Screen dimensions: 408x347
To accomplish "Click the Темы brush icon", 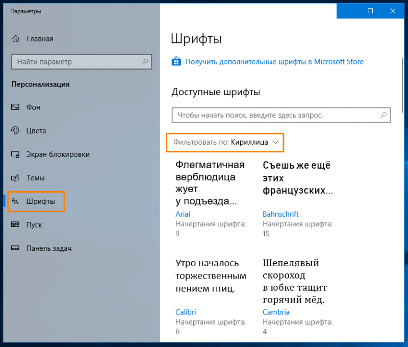I will pos(15,178).
